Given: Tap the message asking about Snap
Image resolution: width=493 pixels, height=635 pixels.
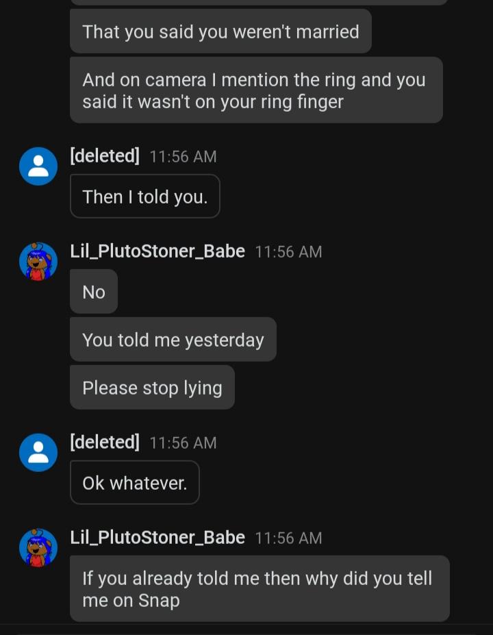Looking at the screenshot, I should (x=259, y=589).
